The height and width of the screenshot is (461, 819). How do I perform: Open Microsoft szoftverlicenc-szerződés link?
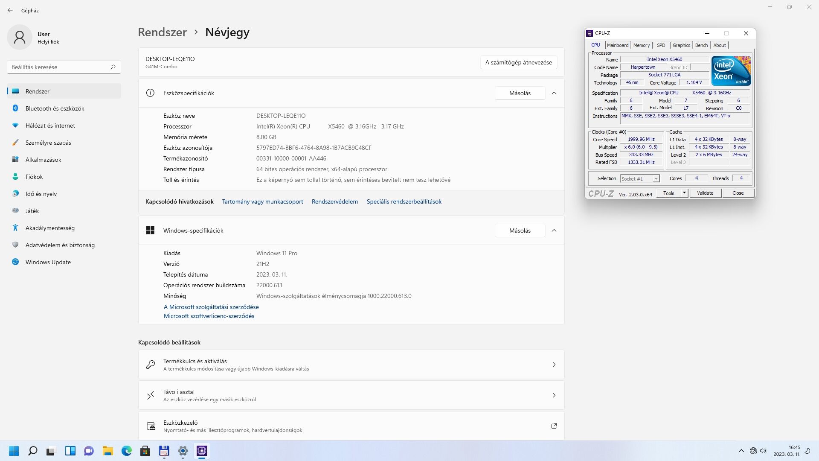point(209,316)
